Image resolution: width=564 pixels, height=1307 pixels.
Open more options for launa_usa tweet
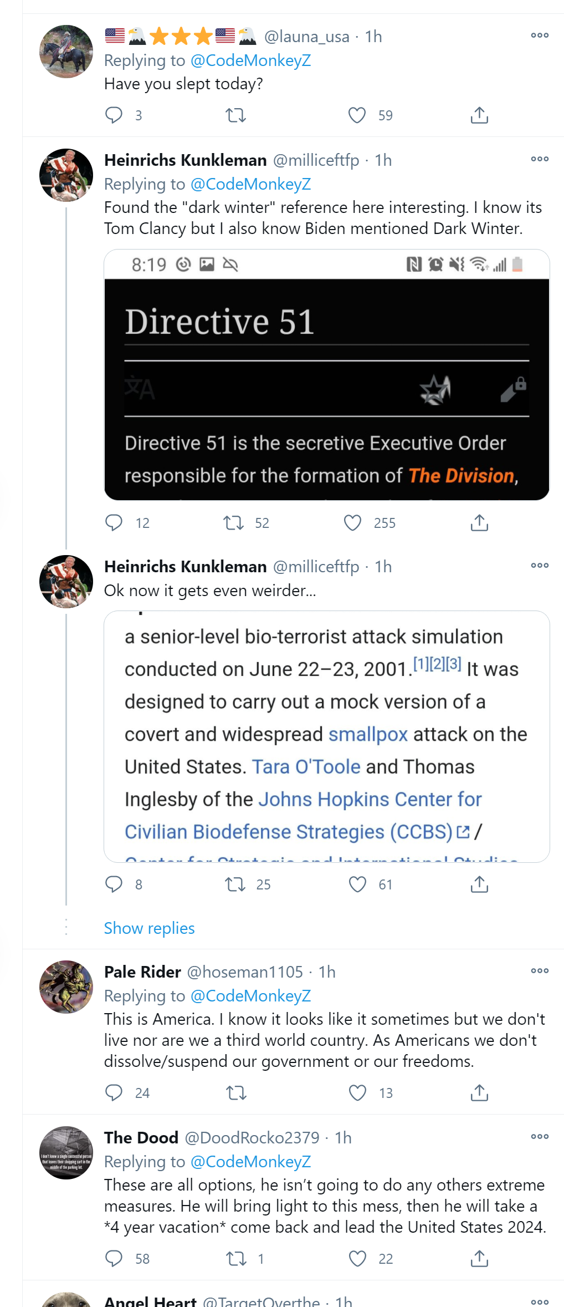[540, 35]
